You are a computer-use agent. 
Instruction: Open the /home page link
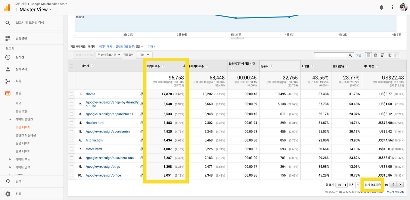90,94
